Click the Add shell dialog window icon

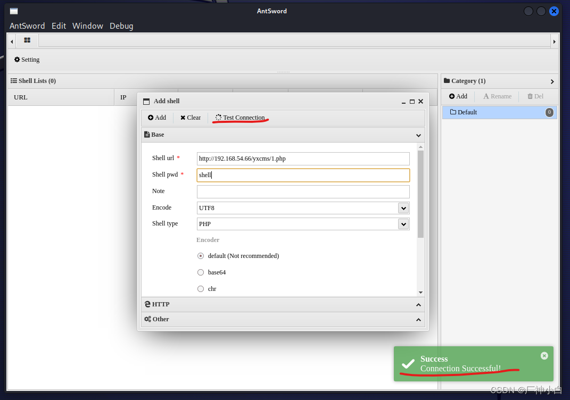pos(146,102)
